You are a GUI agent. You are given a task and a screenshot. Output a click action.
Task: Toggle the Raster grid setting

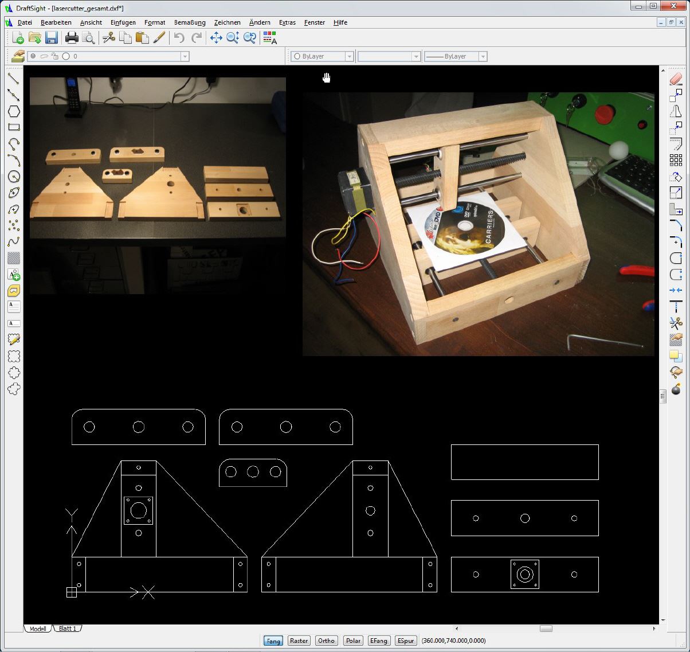pos(299,641)
